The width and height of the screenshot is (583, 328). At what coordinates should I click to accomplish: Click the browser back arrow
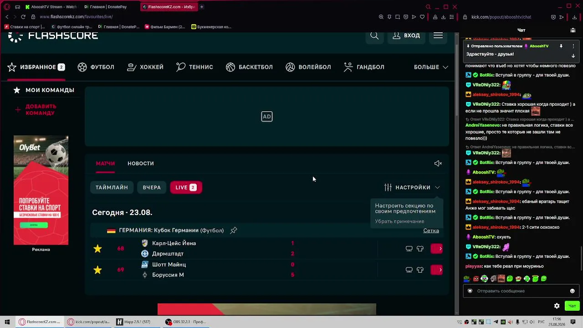pyautogui.click(x=7, y=17)
